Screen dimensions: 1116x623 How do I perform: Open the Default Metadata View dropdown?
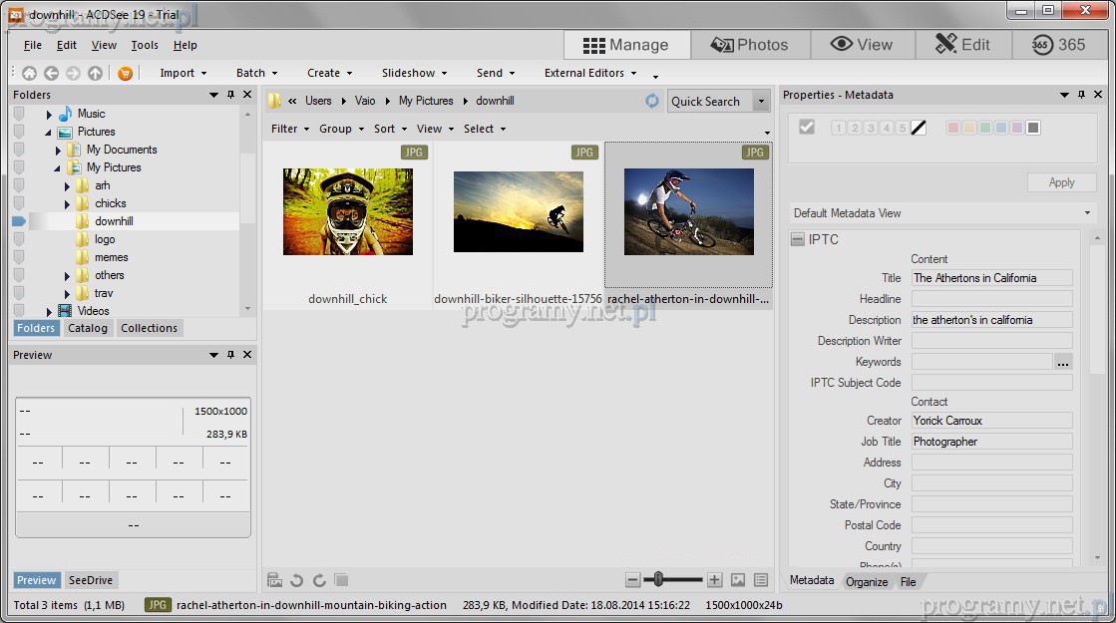(1087, 213)
